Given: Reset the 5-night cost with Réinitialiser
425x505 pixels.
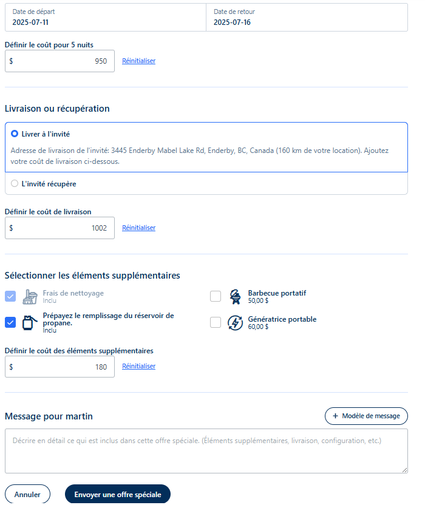Looking at the screenshot, I should 138,61.
